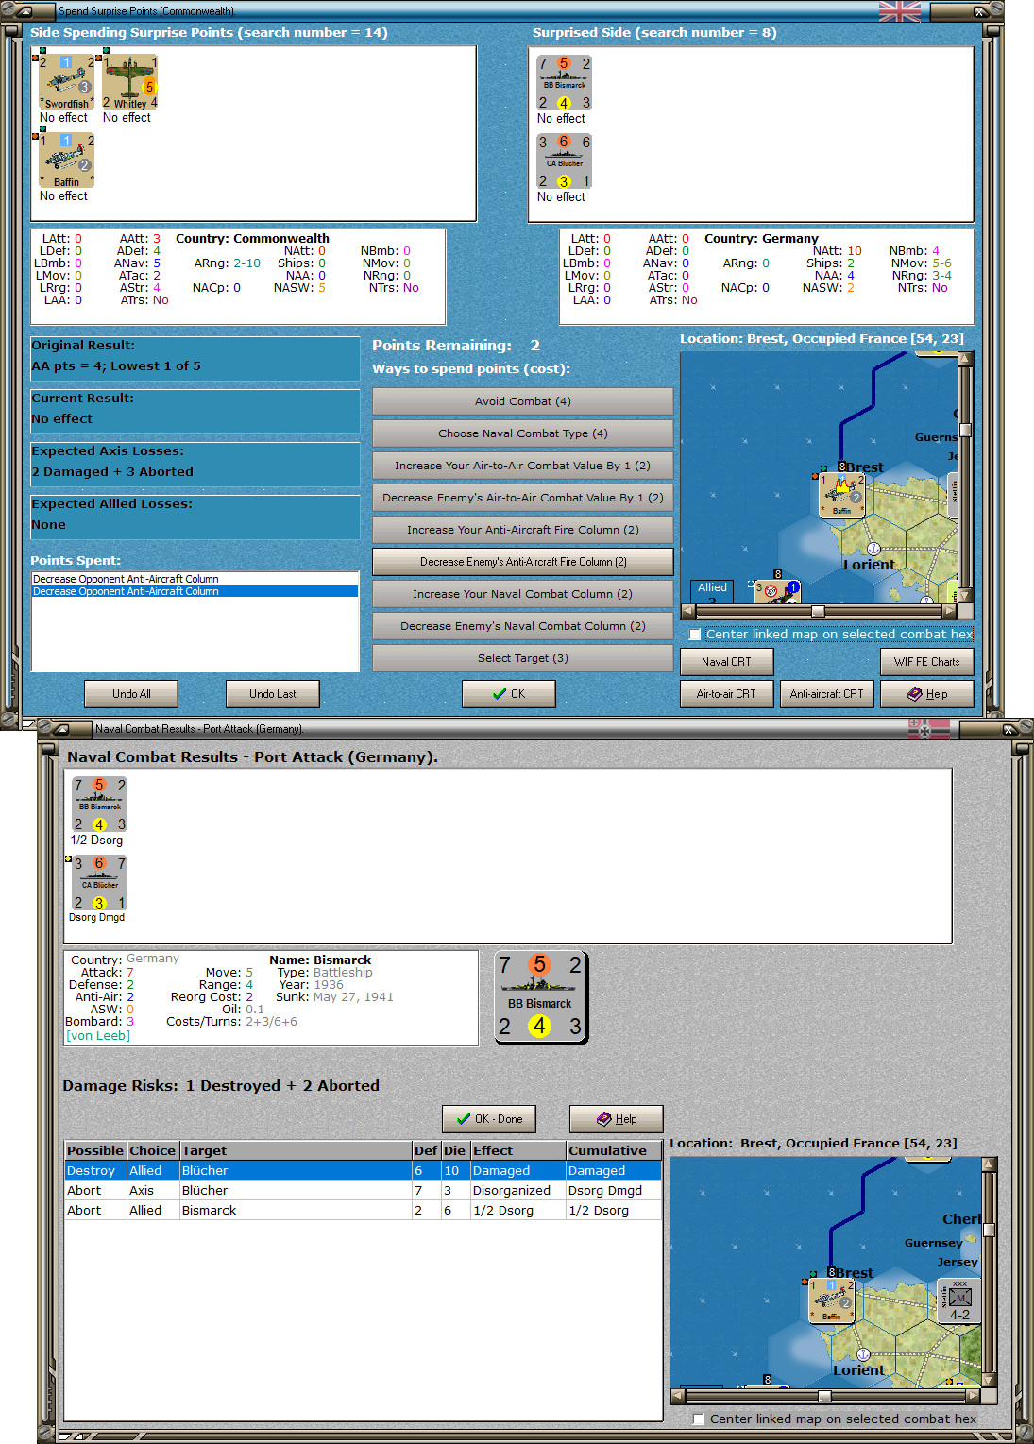Viewport: 1034px width, 1444px height.
Task: Click OK in Spend Surprise Points window
Action: pos(509,694)
